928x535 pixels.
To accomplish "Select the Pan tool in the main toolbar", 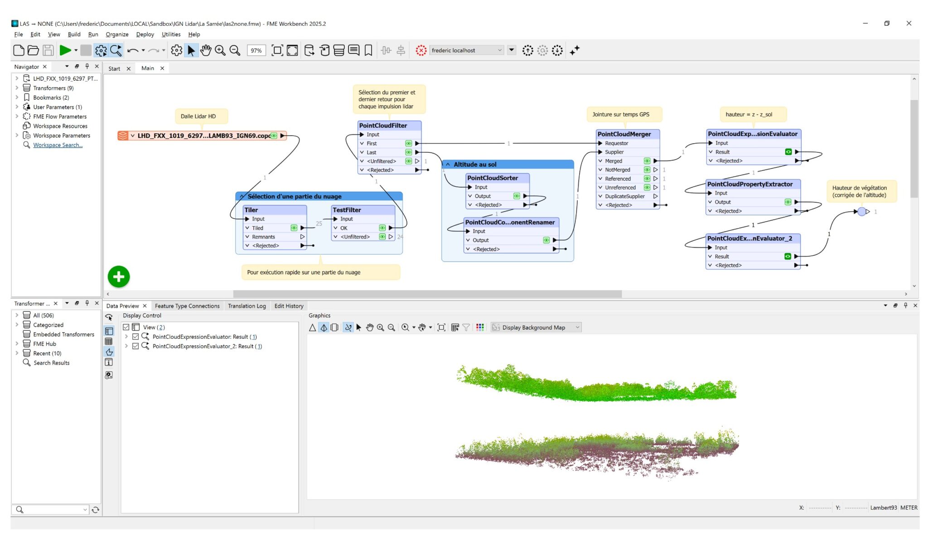I will [205, 51].
